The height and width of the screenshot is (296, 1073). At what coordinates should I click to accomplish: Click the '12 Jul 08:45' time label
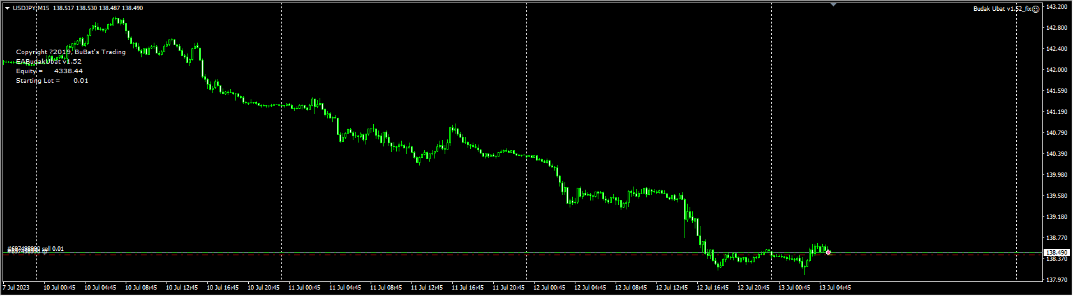coord(631,288)
